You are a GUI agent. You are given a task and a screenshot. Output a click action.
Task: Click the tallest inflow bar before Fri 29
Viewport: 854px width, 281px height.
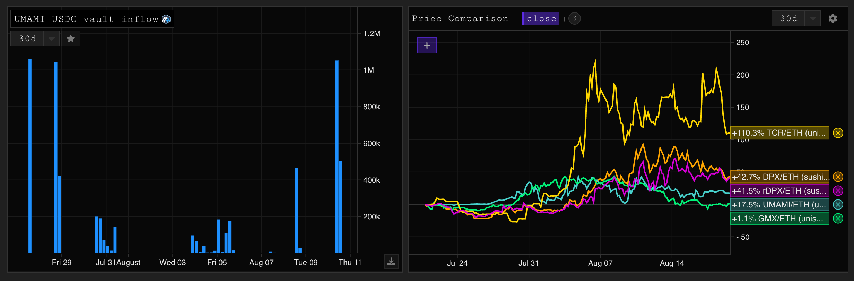pos(30,156)
